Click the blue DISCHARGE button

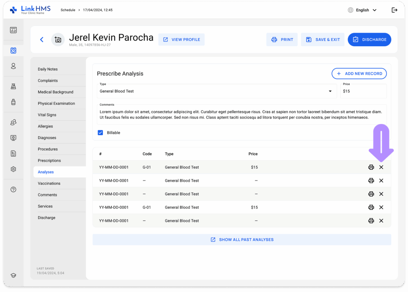[369, 39]
